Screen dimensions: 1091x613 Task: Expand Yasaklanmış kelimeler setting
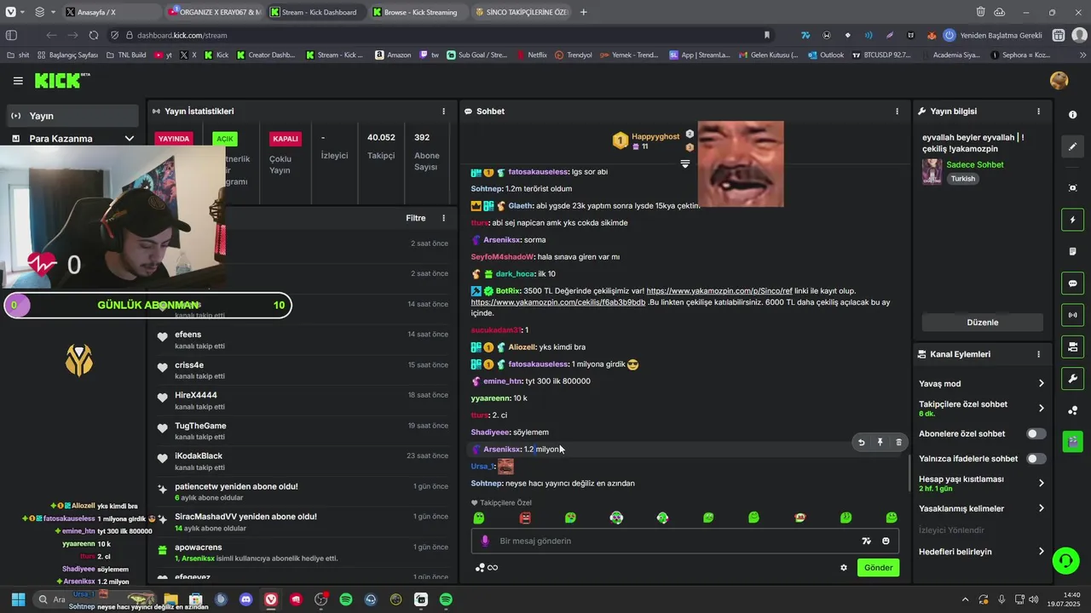981,508
